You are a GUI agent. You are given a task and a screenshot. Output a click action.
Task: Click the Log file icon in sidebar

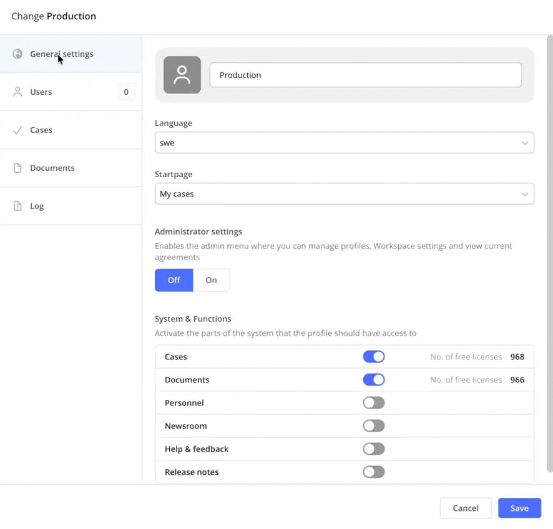tap(17, 206)
